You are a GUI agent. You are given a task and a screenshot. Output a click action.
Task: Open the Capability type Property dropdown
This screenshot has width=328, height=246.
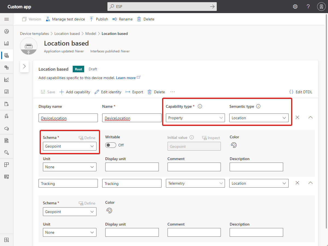coord(195,118)
